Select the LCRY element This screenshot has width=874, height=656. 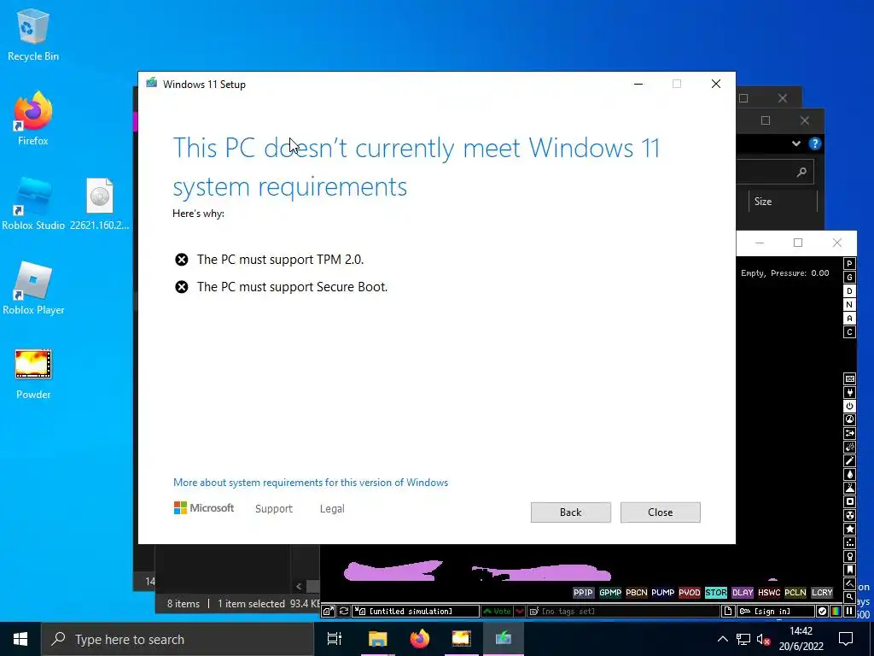822,593
